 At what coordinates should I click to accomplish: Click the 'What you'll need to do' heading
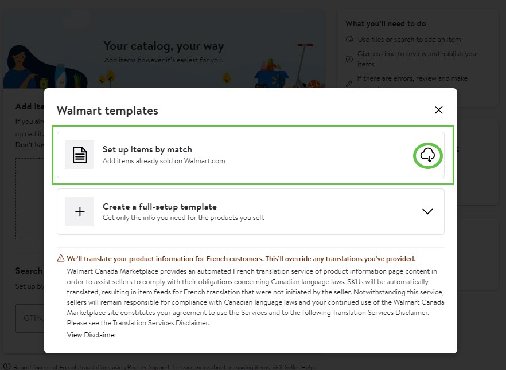(x=386, y=23)
